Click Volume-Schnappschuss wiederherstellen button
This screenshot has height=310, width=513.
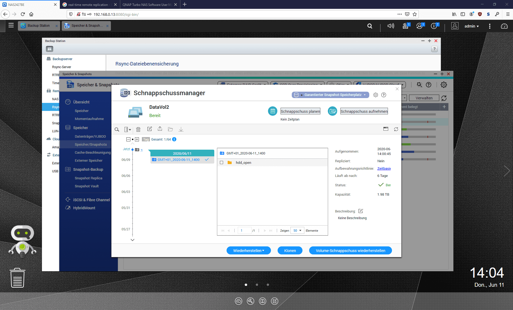[350, 250]
